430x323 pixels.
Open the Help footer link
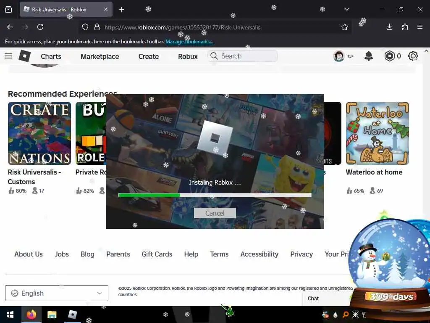pos(191,254)
